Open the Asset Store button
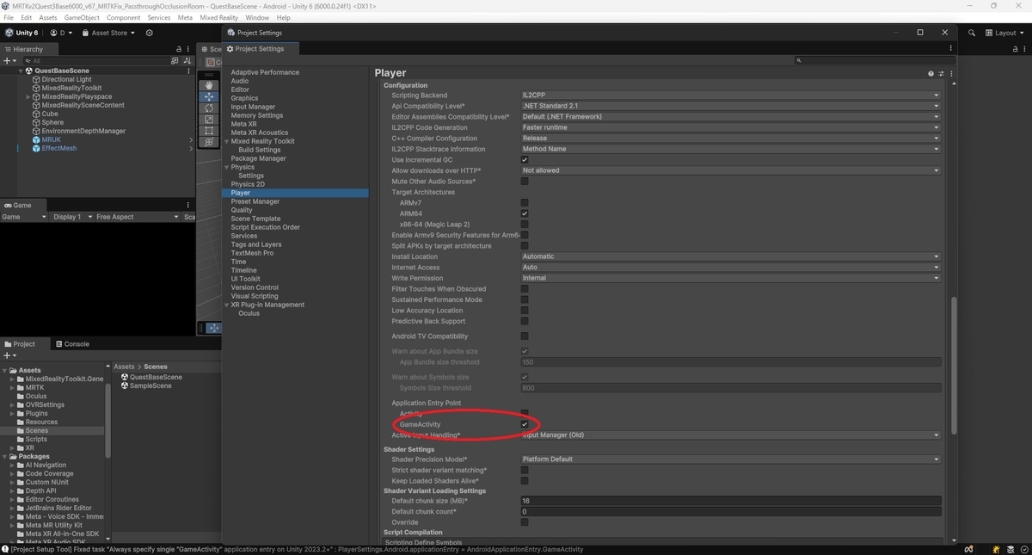Viewport: 1032px width, 555px height. tap(105, 33)
